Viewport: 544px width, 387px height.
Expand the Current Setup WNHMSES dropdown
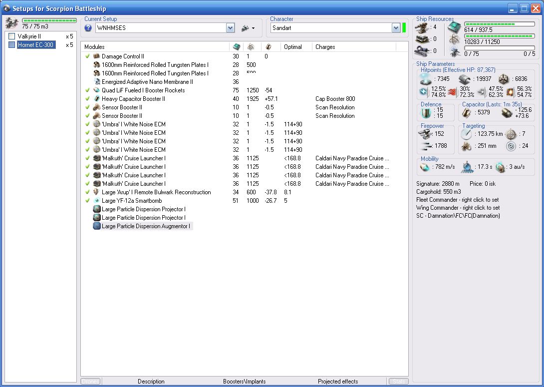coord(231,28)
